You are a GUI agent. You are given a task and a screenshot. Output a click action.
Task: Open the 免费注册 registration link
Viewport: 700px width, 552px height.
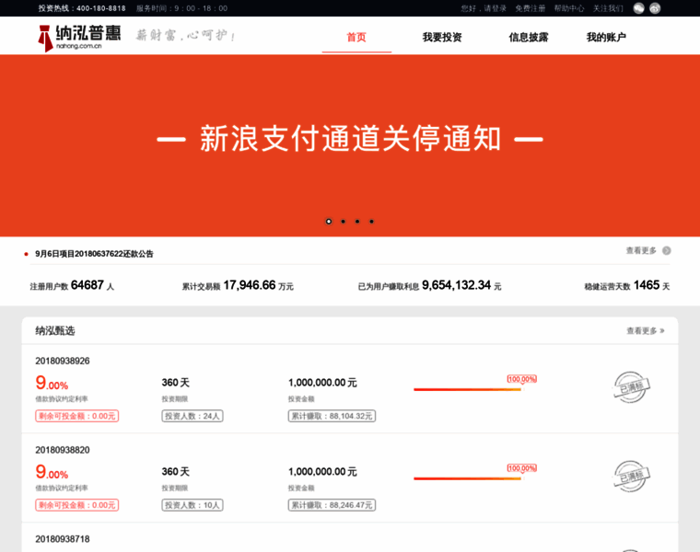pyautogui.click(x=531, y=8)
